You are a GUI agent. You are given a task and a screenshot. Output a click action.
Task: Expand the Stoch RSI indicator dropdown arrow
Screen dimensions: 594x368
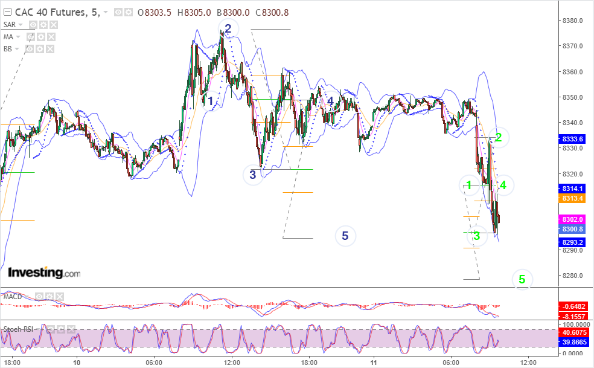click(x=39, y=329)
